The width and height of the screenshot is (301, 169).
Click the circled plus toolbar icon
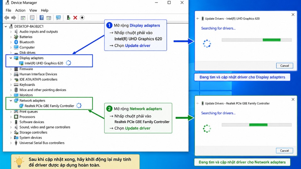coord(82,18)
